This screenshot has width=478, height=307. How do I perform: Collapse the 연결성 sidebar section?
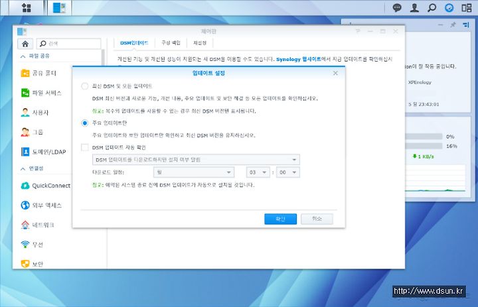pos(23,168)
